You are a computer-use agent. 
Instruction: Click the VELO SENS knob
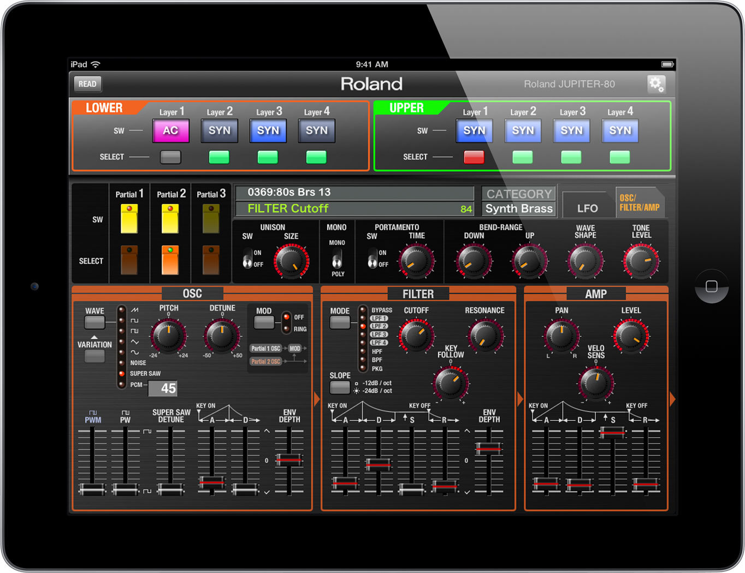coord(596,383)
